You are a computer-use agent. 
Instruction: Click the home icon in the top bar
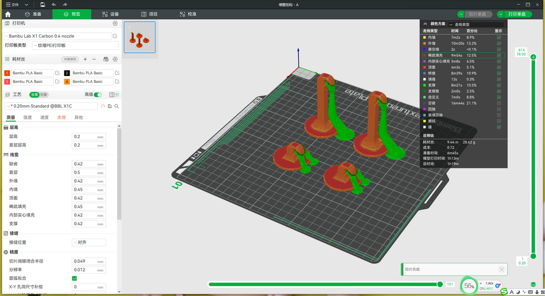click(7, 14)
